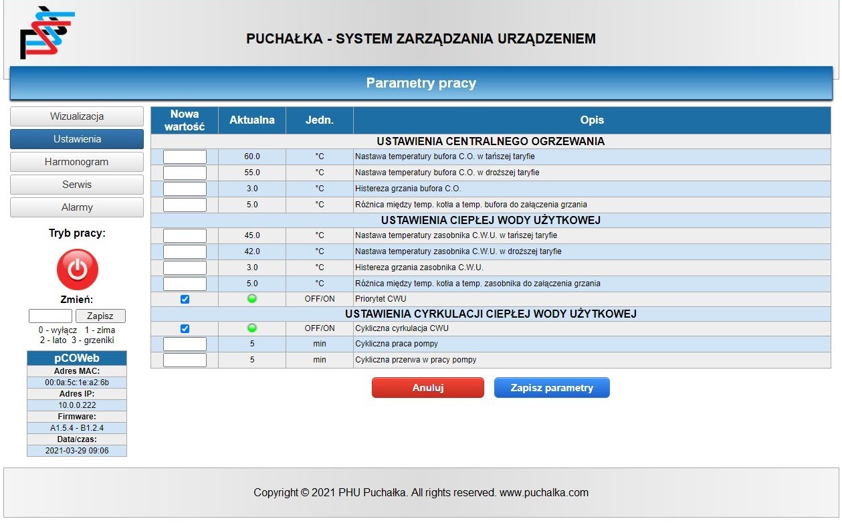The height and width of the screenshot is (523, 842).
Task: Click the copyright footer text
Action: 421,493
